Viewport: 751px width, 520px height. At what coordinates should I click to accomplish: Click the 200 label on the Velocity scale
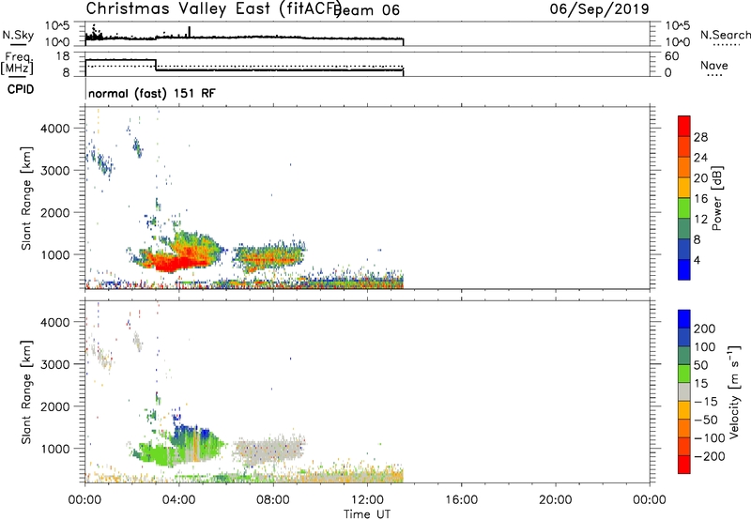click(705, 329)
